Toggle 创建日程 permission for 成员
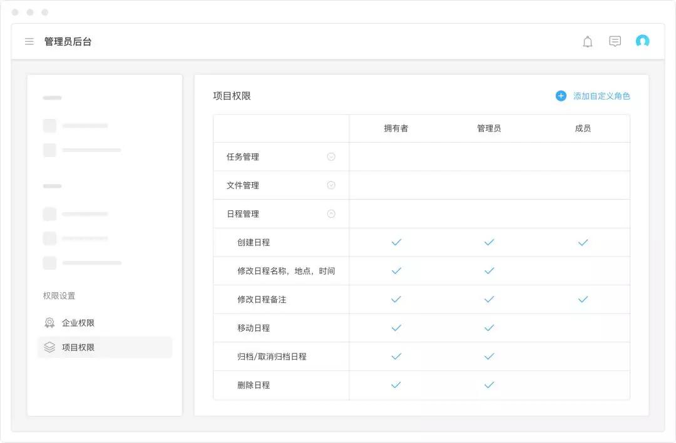The height and width of the screenshot is (443, 676). coord(583,242)
